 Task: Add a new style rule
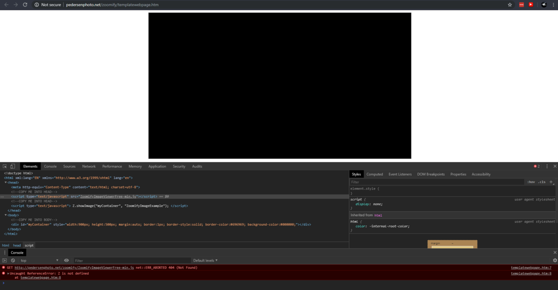coord(551,182)
